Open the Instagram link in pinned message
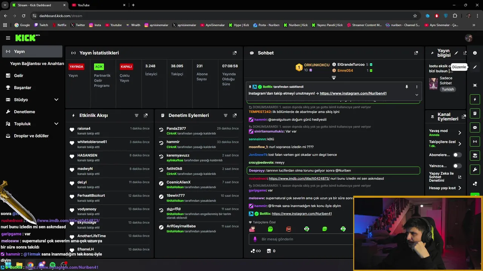The width and height of the screenshot is (483, 271). [353, 93]
